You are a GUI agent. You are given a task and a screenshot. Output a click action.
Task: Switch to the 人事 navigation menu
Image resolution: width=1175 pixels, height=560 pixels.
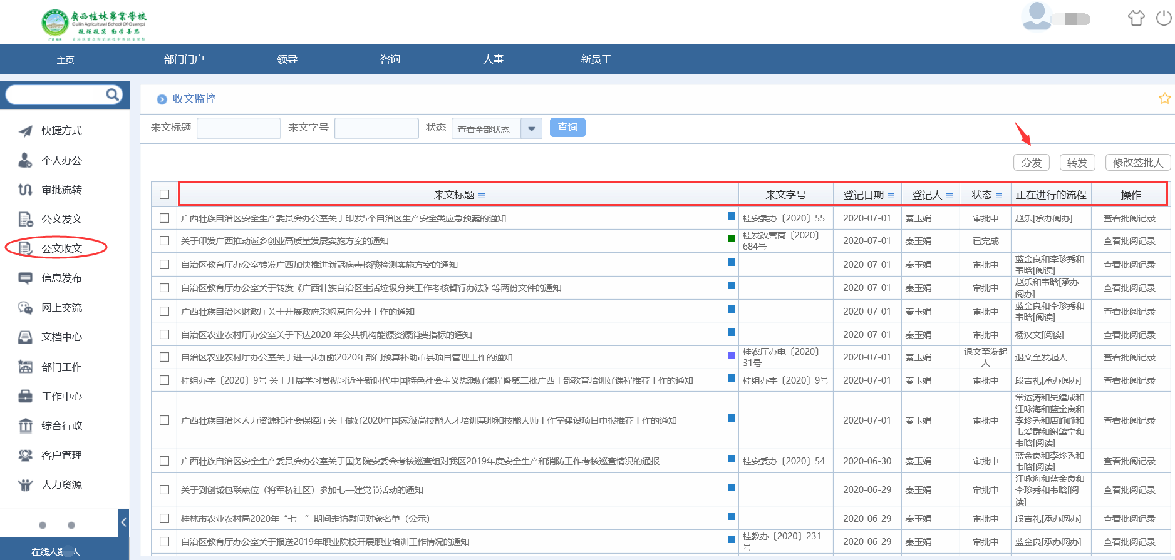(493, 59)
